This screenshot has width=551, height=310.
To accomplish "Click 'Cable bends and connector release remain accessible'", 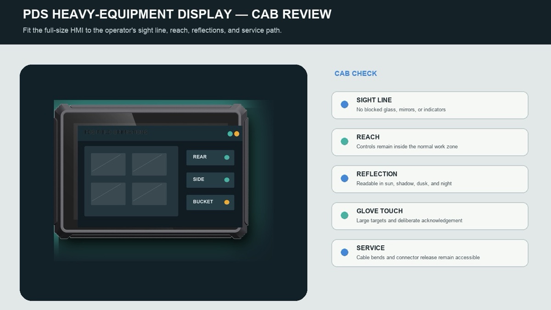I will click(x=418, y=258).
